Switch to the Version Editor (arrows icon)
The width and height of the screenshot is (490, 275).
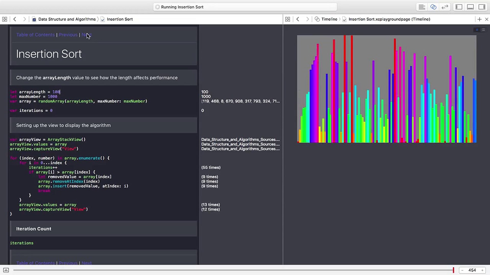click(x=445, y=7)
